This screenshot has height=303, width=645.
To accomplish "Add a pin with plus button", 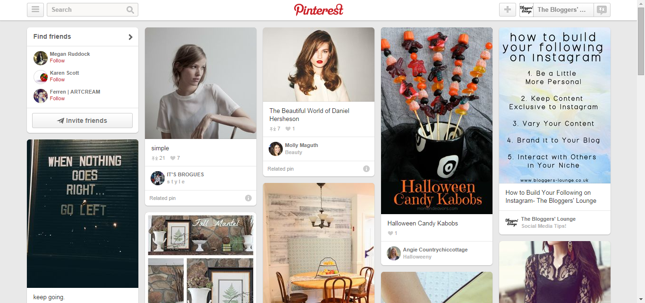I will pos(508,9).
